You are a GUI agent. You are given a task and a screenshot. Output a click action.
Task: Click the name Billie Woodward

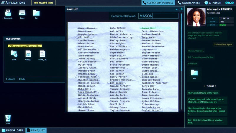click(89, 49)
